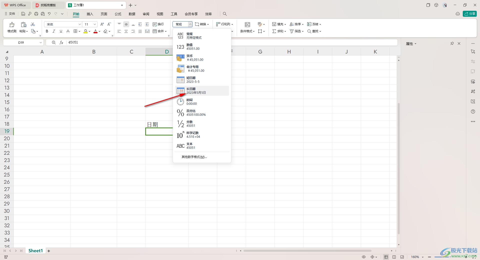Image resolution: width=480 pixels, height=260 pixels.
Task: Apply the yellow fill color
Action: [85, 31]
